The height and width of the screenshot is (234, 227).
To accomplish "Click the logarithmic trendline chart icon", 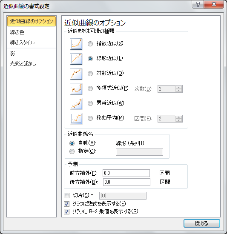I will pyautogui.click(x=76, y=74).
